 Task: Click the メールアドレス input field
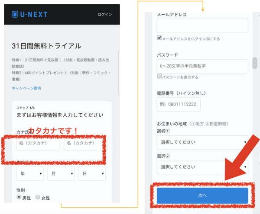coord(202,26)
